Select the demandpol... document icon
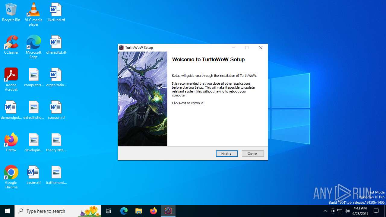386x217 pixels. point(11,110)
